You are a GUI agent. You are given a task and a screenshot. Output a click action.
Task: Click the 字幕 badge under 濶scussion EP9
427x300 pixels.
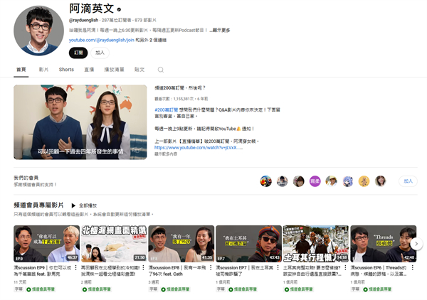point(19,289)
